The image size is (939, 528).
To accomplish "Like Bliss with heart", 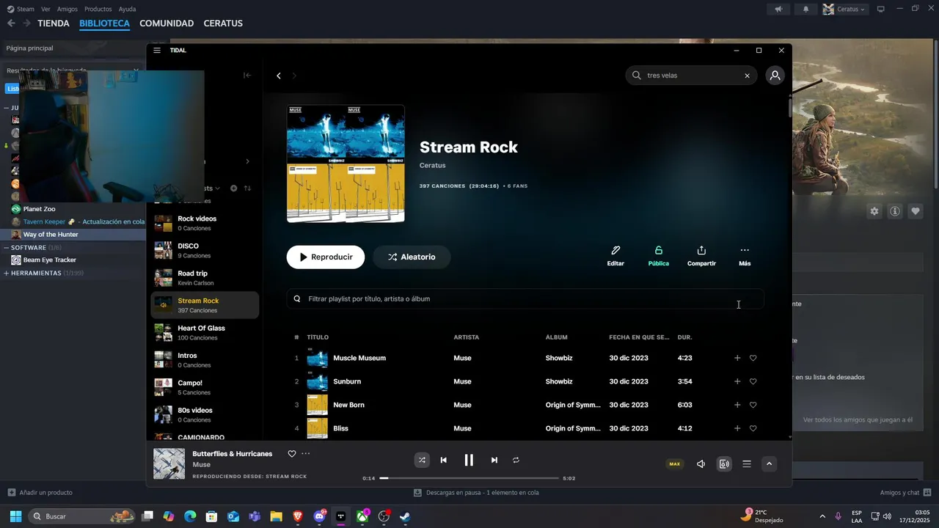I will (x=753, y=428).
